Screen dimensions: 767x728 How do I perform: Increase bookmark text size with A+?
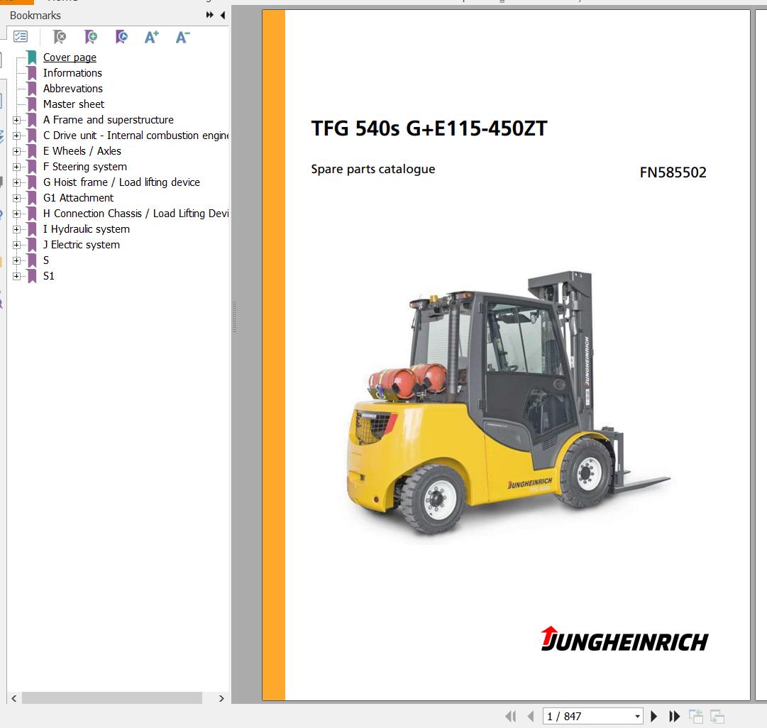click(152, 37)
